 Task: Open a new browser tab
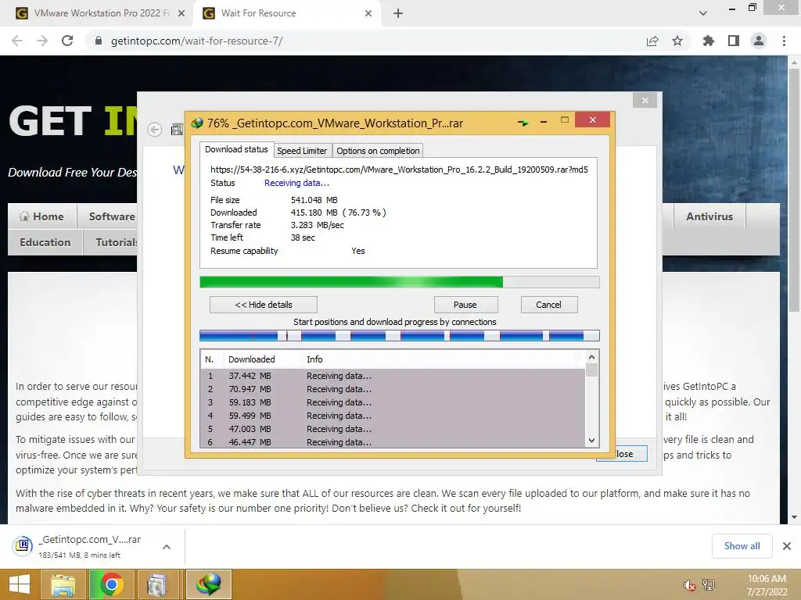[398, 13]
